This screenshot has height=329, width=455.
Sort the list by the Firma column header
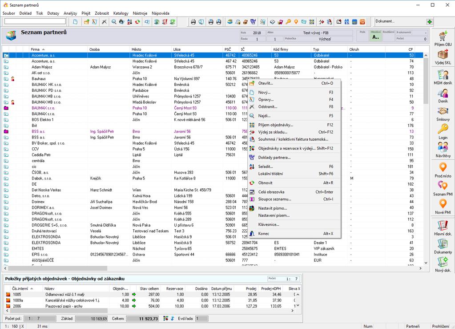tap(58, 49)
